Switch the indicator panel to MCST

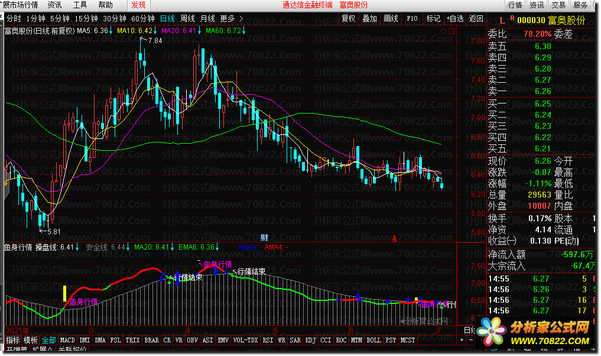[x=407, y=340]
